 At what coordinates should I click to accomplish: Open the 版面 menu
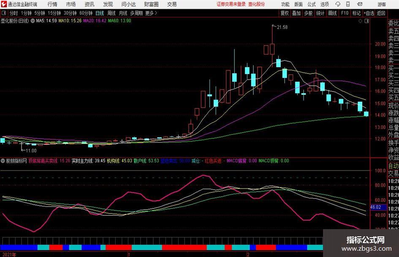coord(299,4)
